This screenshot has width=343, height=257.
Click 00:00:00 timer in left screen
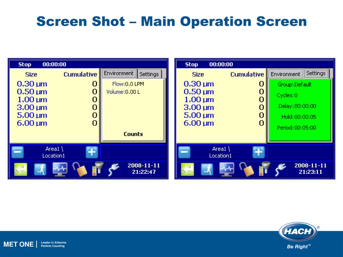point(54,65)
